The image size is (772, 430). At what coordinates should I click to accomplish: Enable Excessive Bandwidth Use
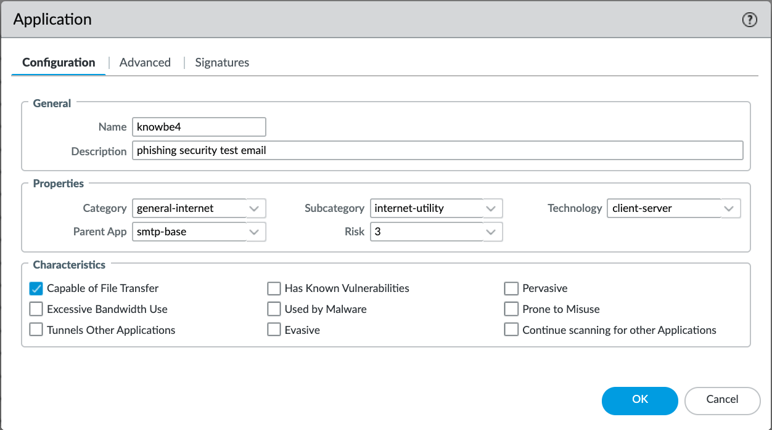[x=36, y=309]
